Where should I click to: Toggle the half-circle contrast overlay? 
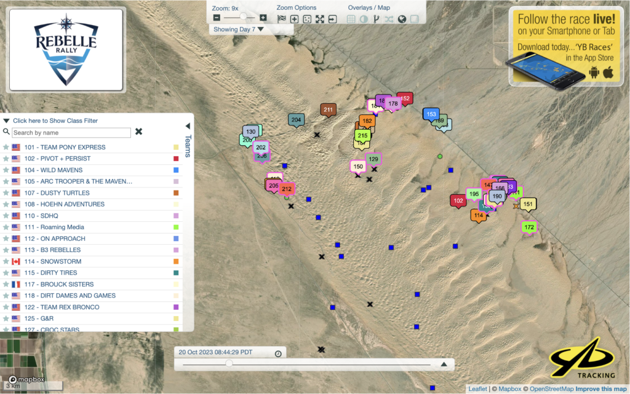point(363,19)
